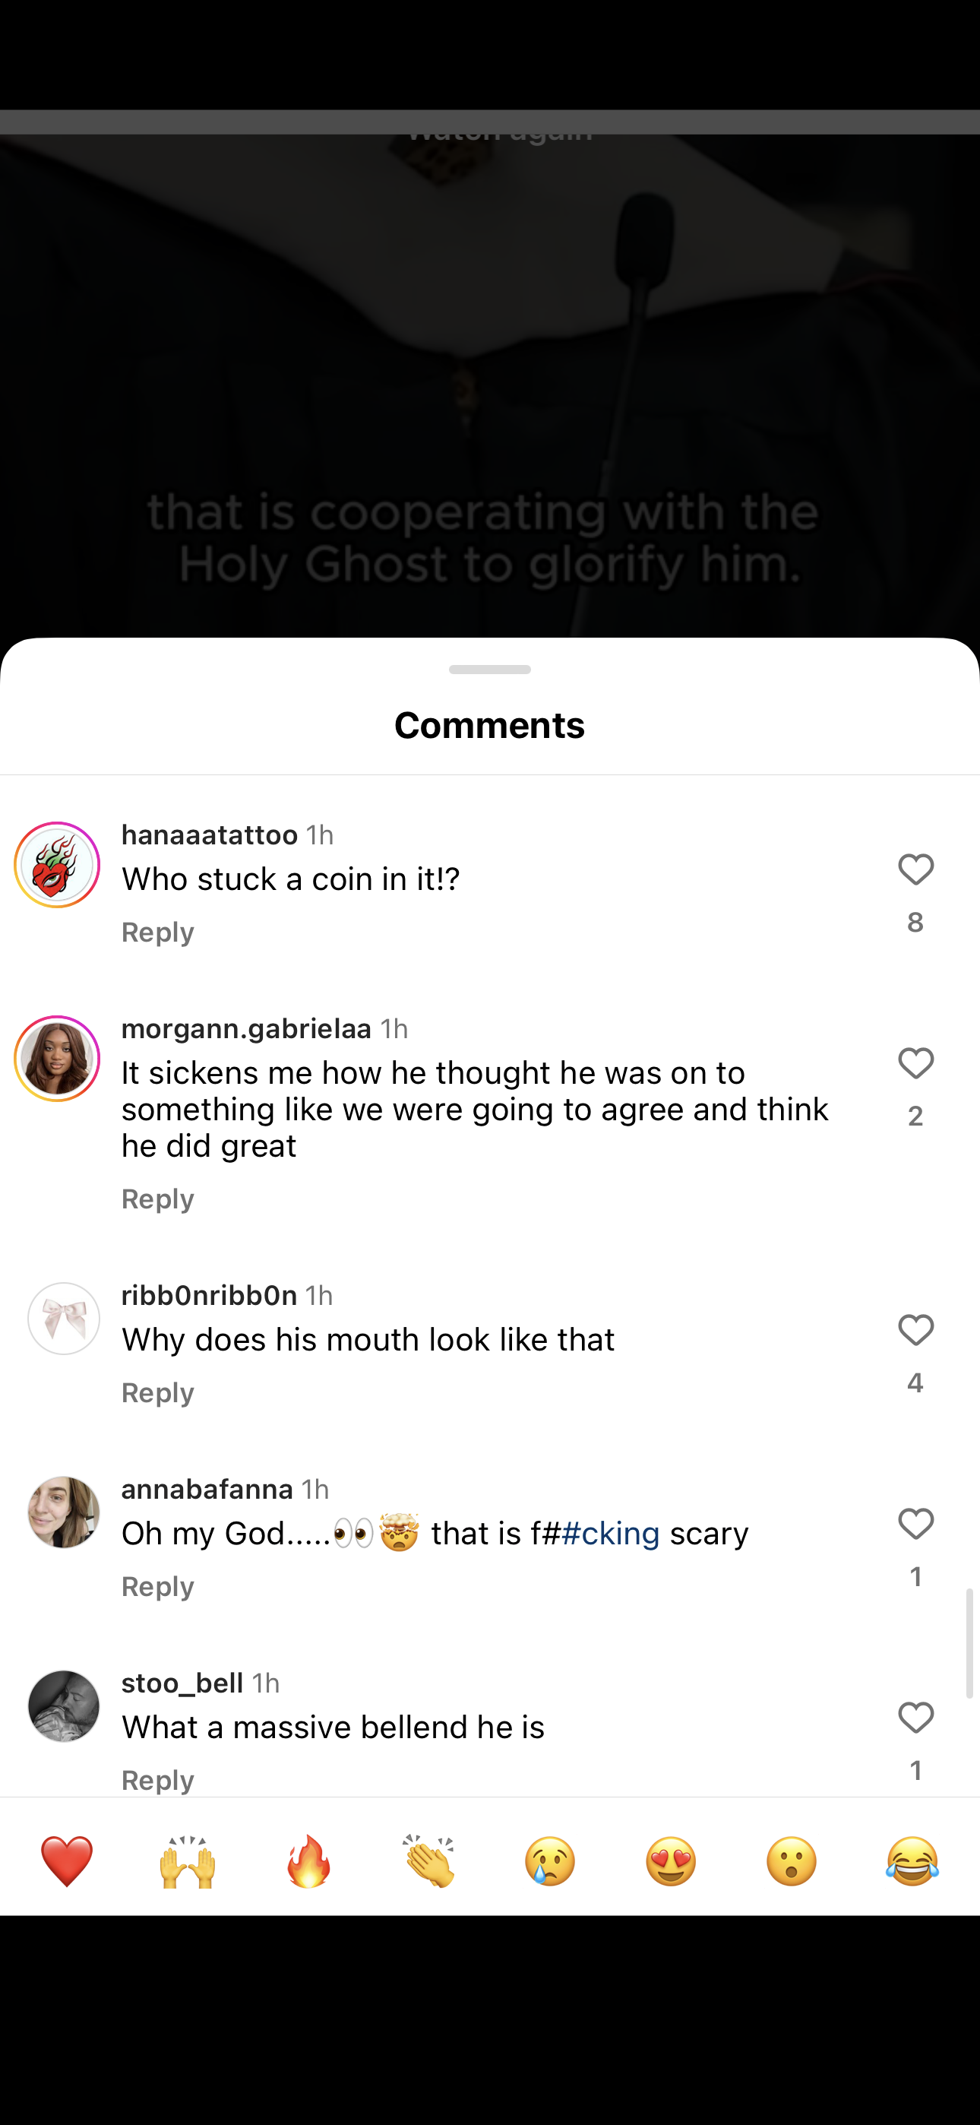Send the tears of joy emoji
Screen dimensions: 980x2125
click(x=912, y=1861)
